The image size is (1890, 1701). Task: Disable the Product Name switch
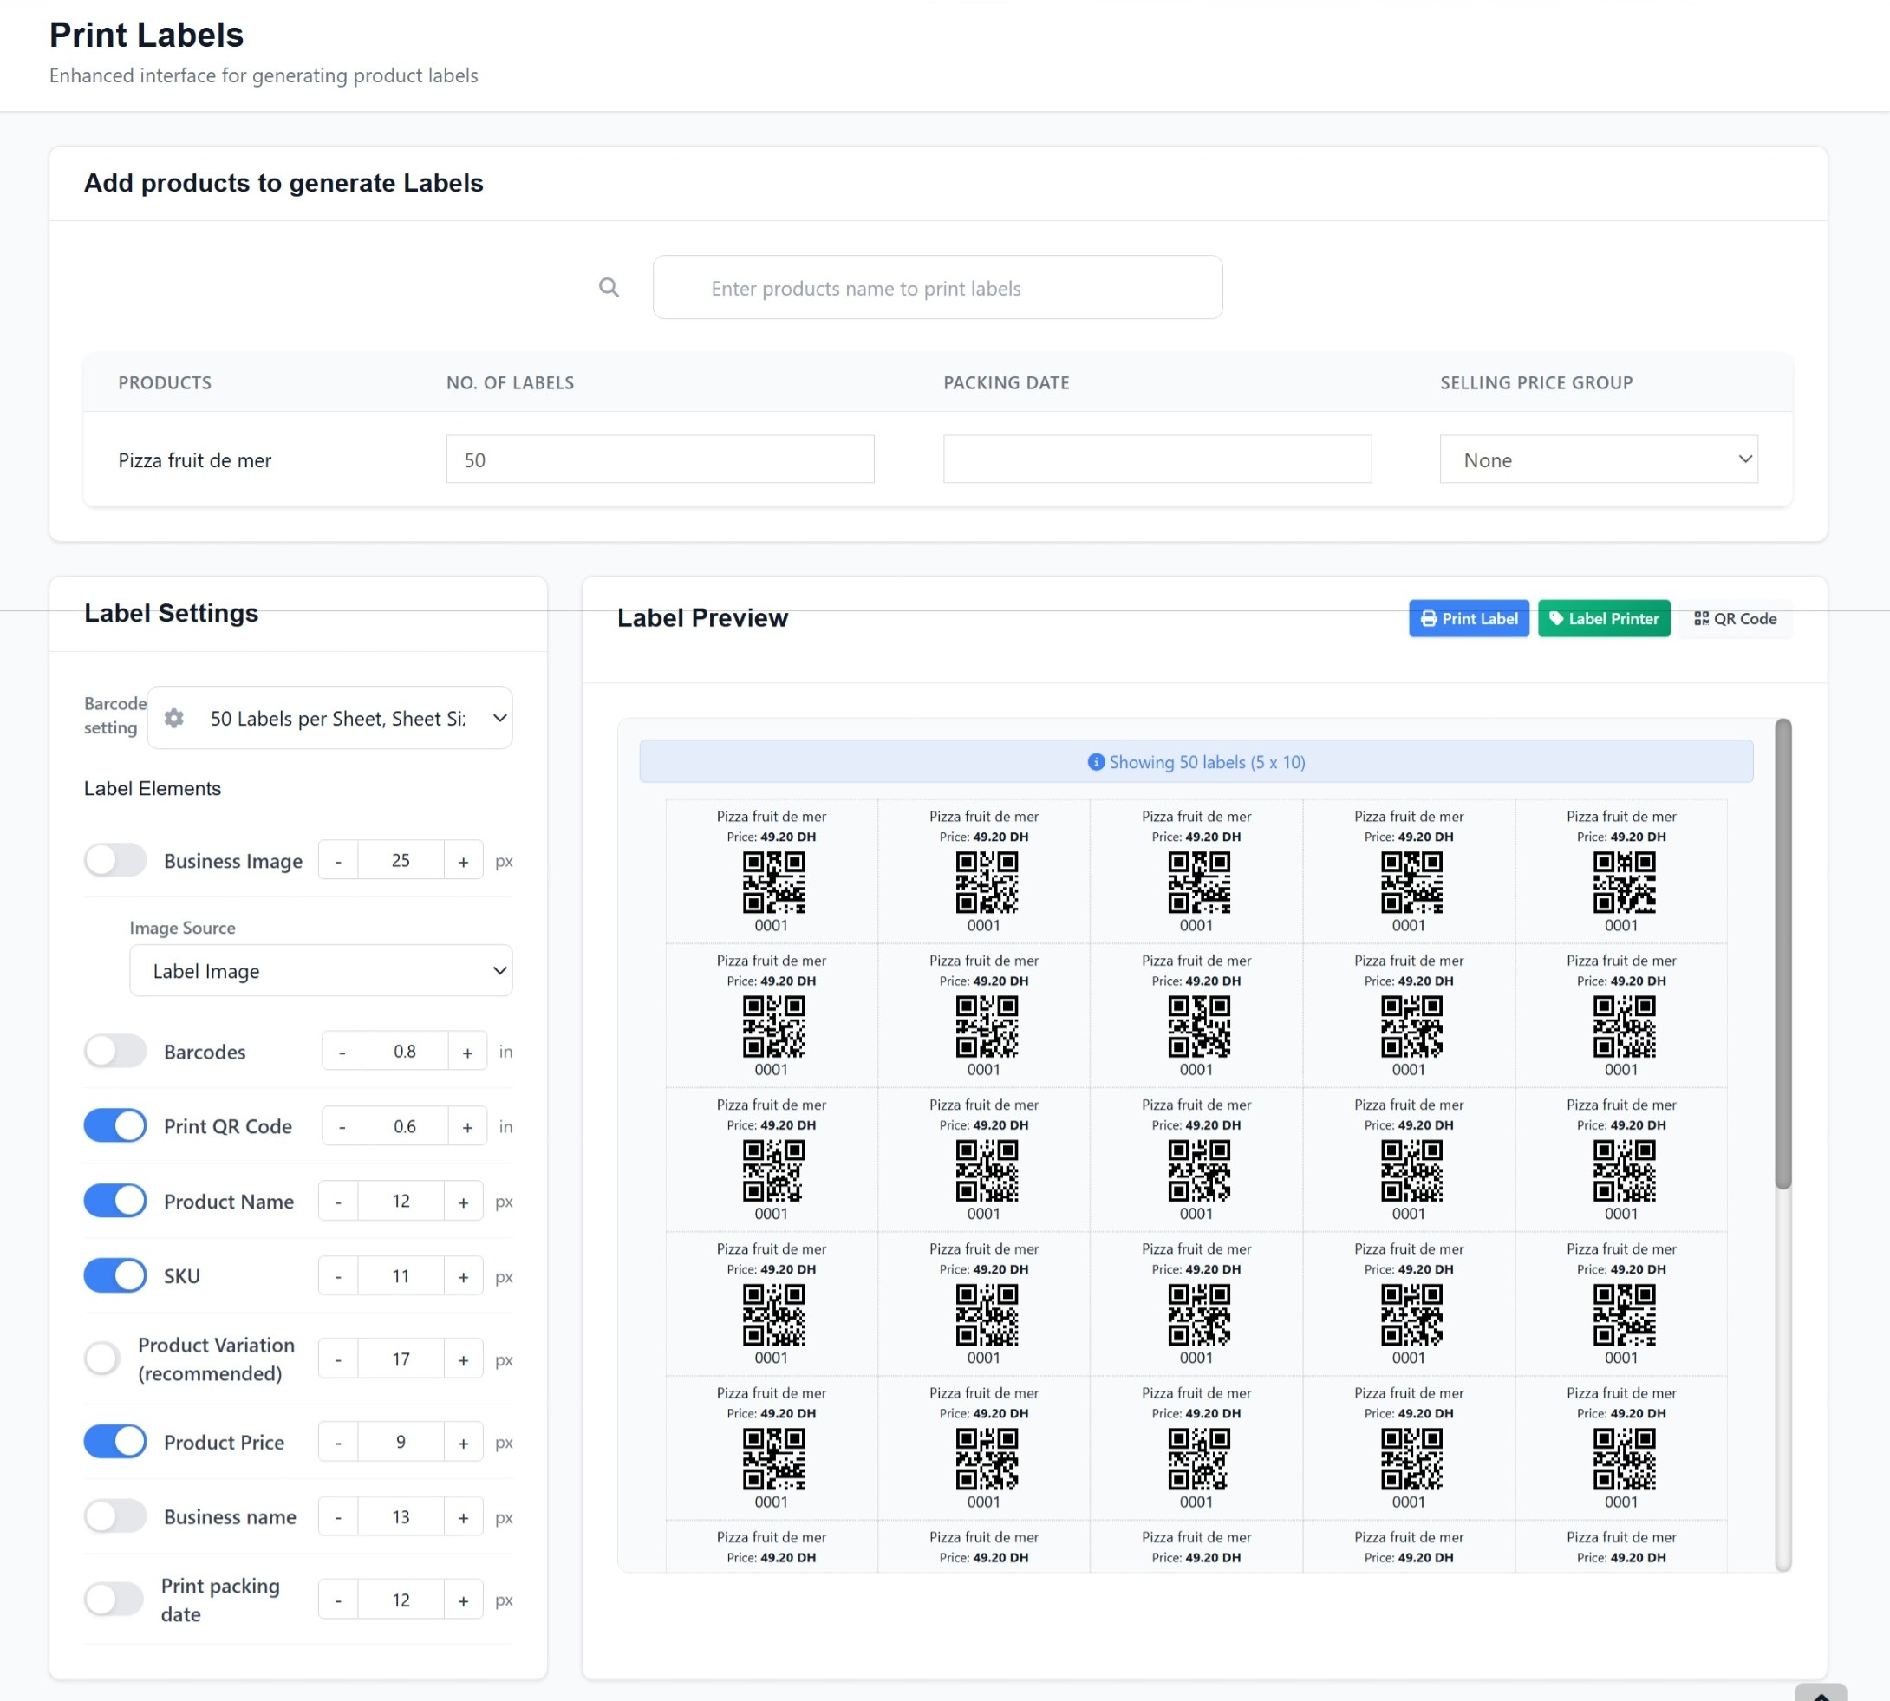115,1201
